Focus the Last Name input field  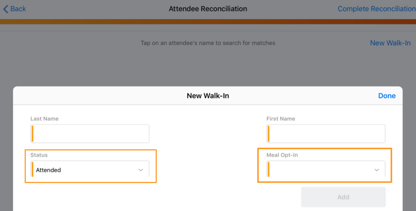point(90,134)
